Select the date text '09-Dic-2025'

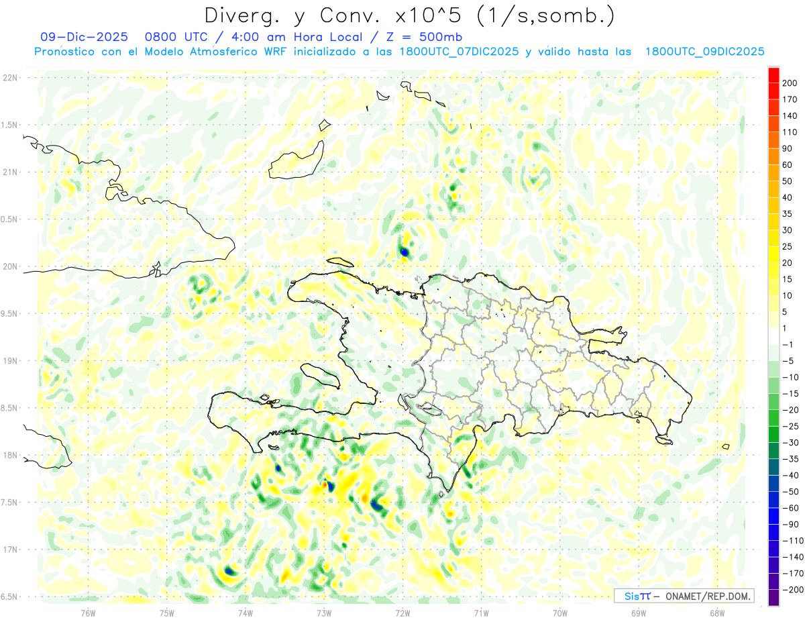point(84,37)
